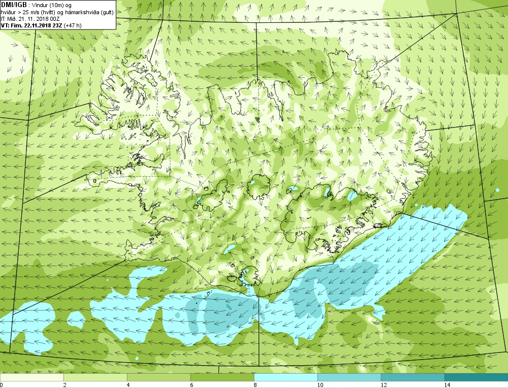Click the legend scale number '14'
The width and height of the screenshot is (508, 388).
point(447,385)
